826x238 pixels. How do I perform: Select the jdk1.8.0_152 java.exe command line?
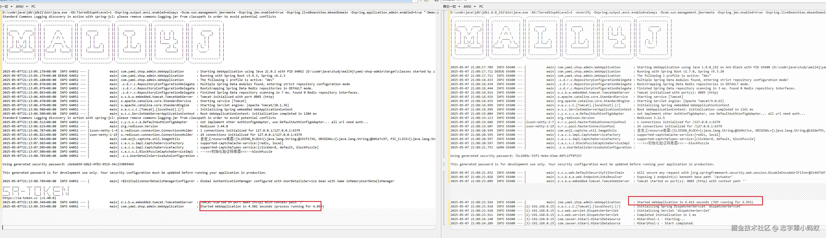pyautogui.click(x=638, y=12)
